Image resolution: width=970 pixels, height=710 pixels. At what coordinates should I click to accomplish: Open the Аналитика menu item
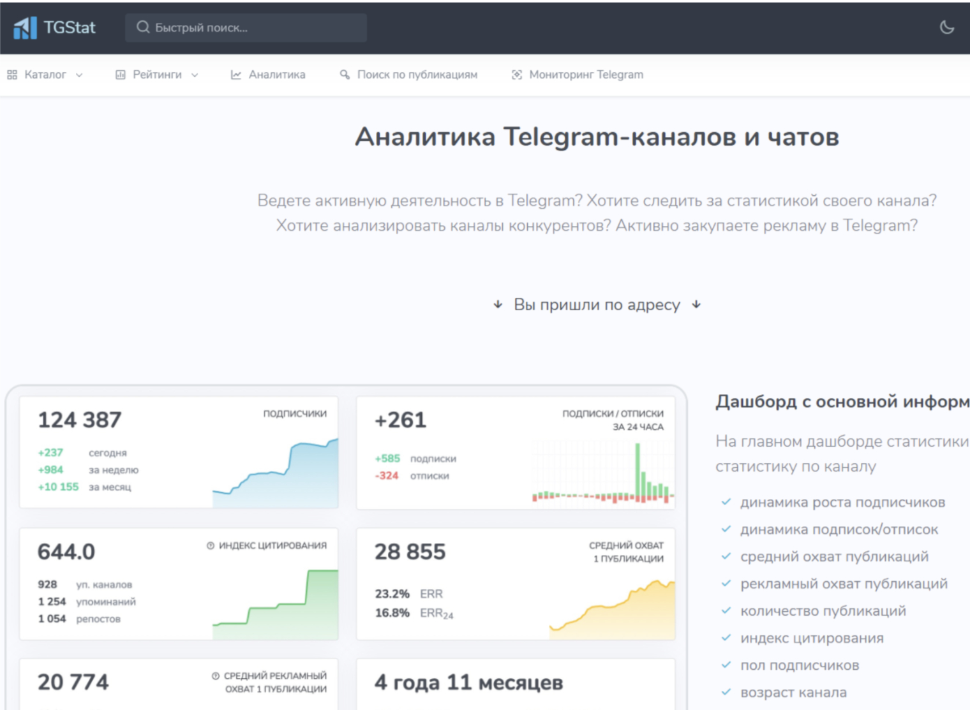click(x=276, y=75)
